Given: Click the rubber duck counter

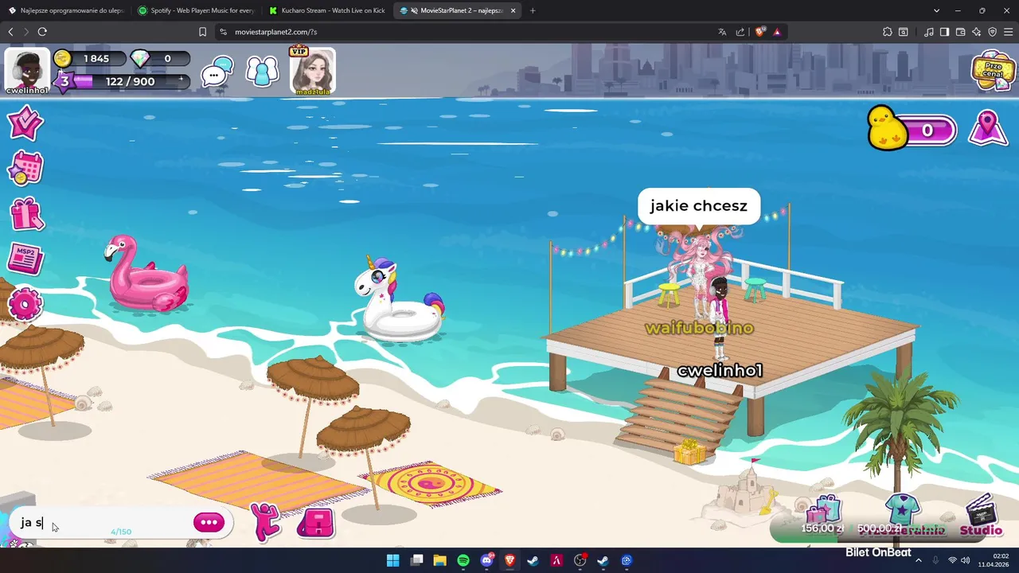Looking at the screenshot, I should (912, 129).
